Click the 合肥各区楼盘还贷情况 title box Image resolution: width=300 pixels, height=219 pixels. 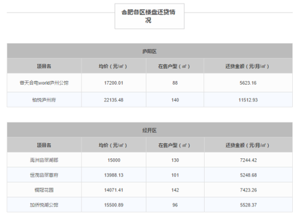coord(149,16)
